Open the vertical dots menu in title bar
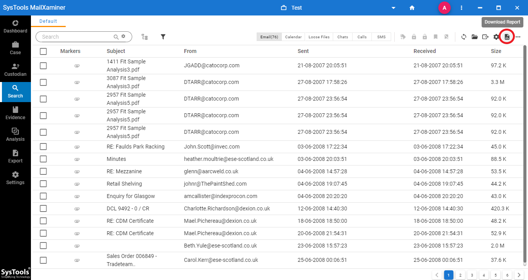 [462, 8]
